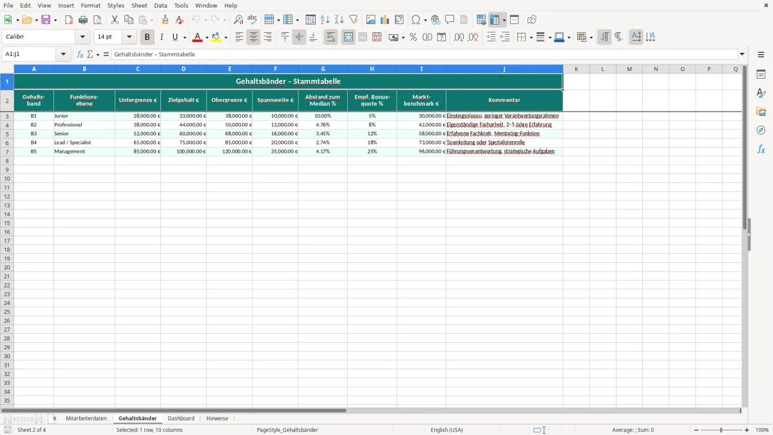
Task: Open the Special Character dropdown arrow
Action: pos(425,20)
